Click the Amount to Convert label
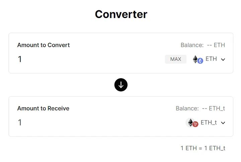Image resolution: width=241 pixels, height=162 pixels. point(44,45)
